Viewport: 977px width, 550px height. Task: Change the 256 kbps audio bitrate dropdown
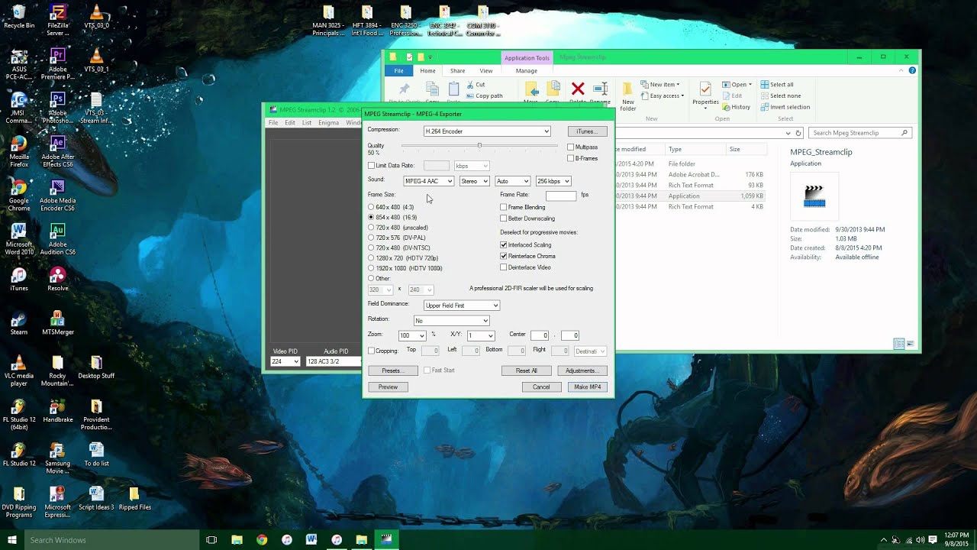pos(553,181)
